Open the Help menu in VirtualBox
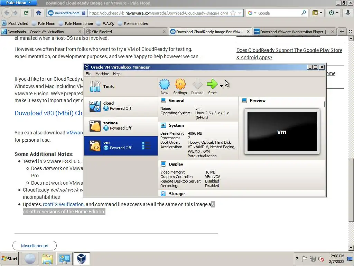 click(117, 74)
